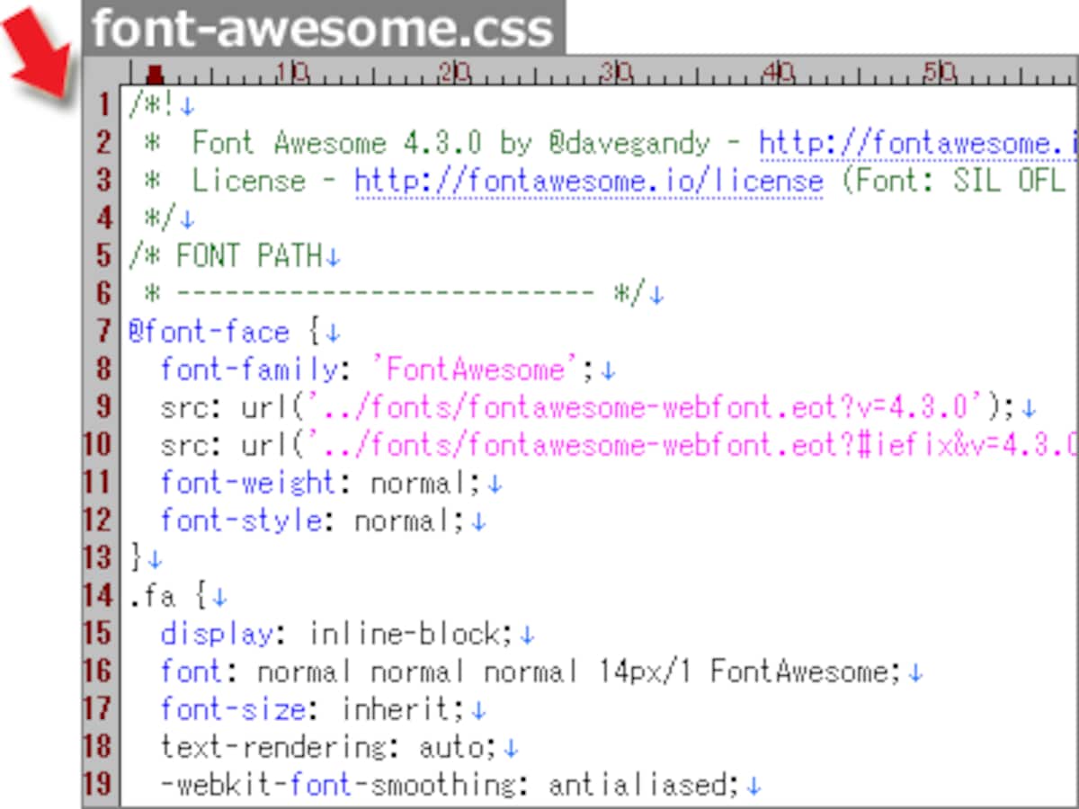This screenshot has height=809, width=1079.
Task: Click the dashed comment line 6
Action: [395, 295]
